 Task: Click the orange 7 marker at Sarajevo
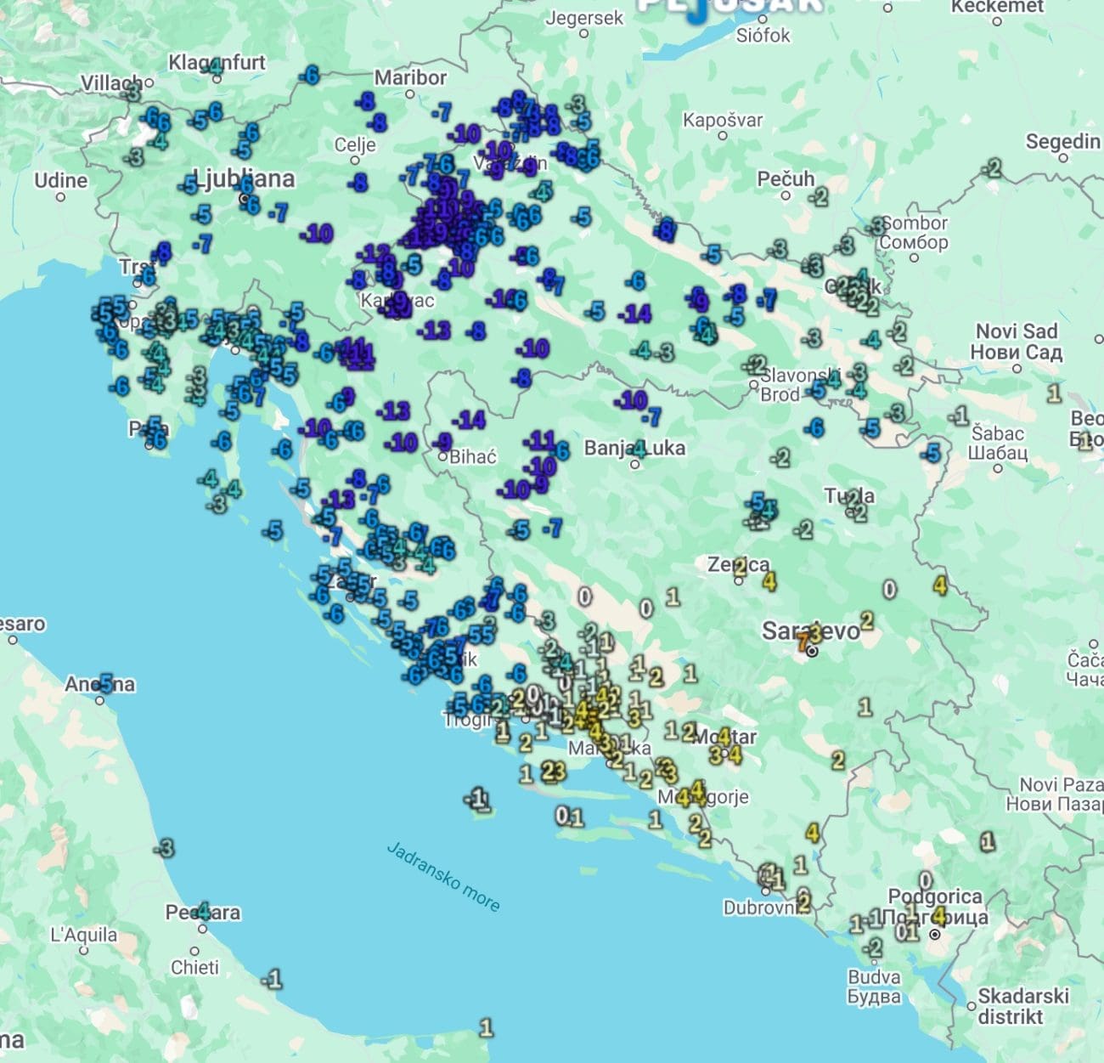pos(803,642)
